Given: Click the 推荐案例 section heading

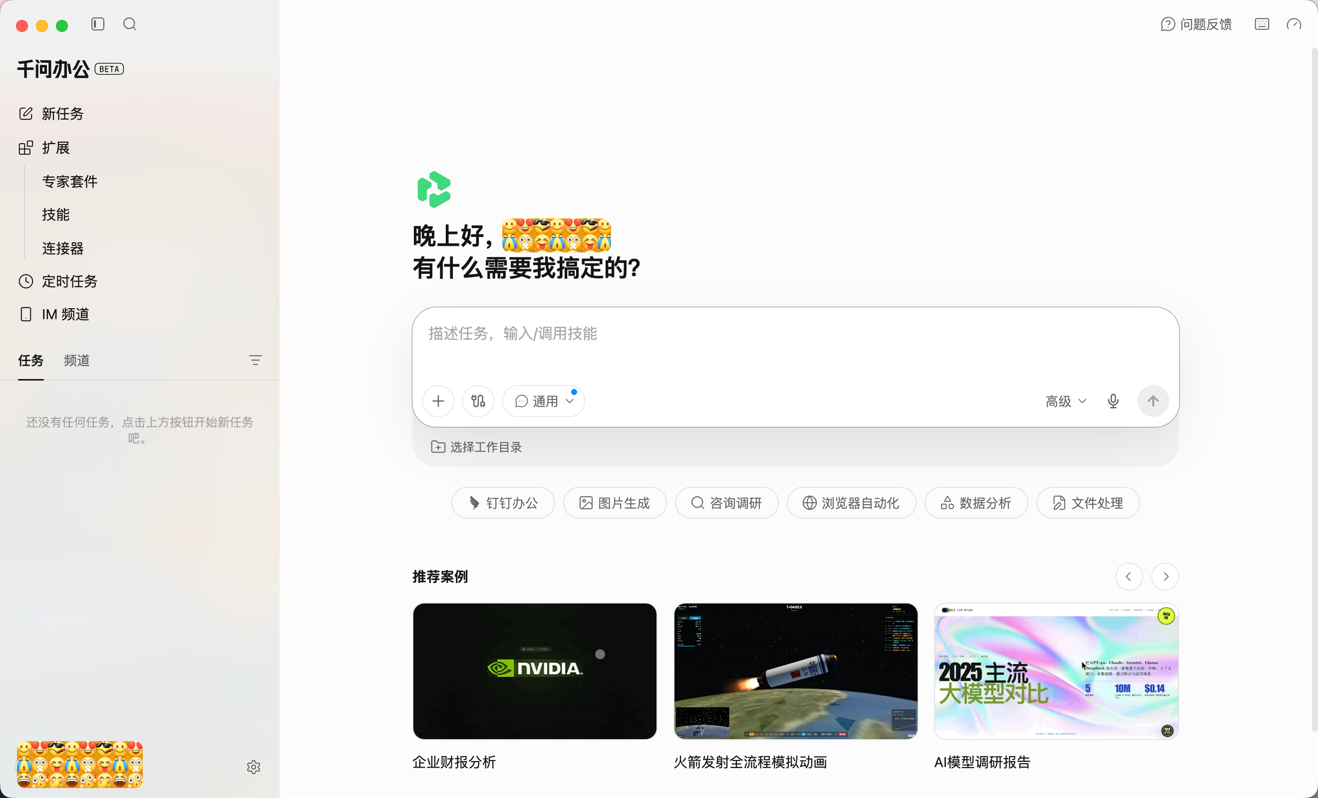Looking at the screenshot, I should click(x=440, y=576).
